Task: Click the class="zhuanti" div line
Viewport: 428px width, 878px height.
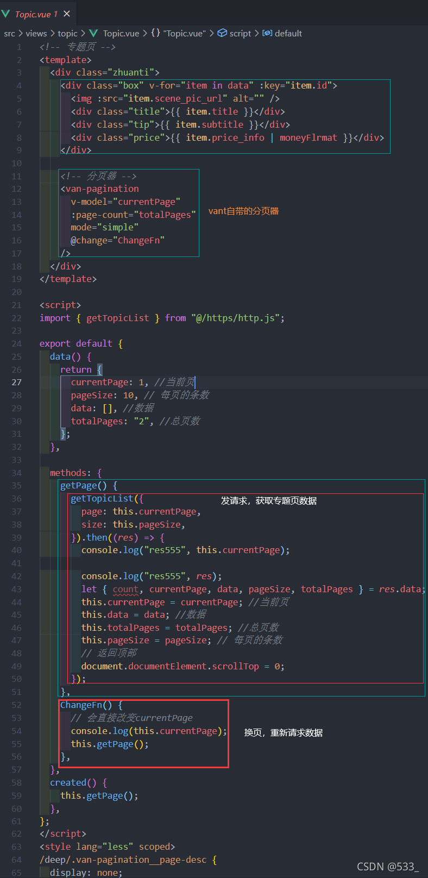Action: [x=105, y=73]
